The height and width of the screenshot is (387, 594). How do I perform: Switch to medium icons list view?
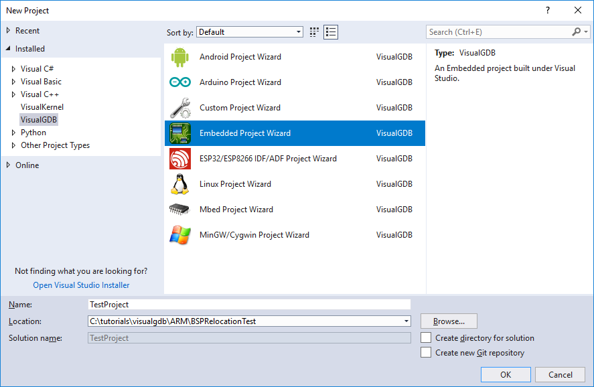[x=331, y=32]
